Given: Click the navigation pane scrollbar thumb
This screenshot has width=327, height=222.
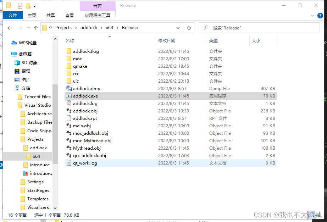Looking at the screenshot, I should click(55, 124).
